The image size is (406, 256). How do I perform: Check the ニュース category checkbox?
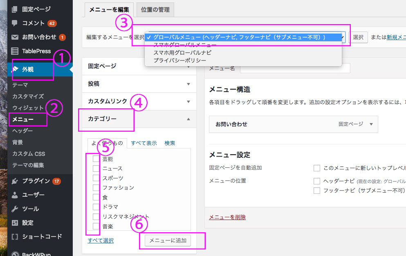click(96, 168)
